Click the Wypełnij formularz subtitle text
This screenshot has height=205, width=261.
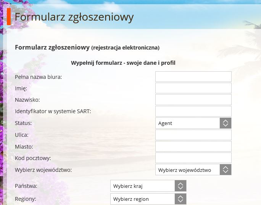[123, 63]
